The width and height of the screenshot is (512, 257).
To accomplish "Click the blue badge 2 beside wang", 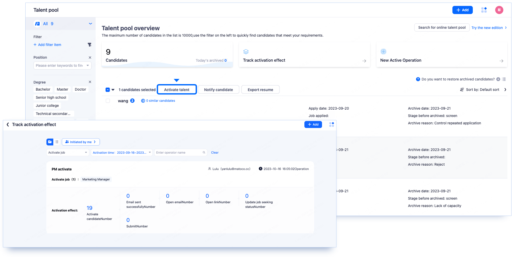I will pos(132,101).
